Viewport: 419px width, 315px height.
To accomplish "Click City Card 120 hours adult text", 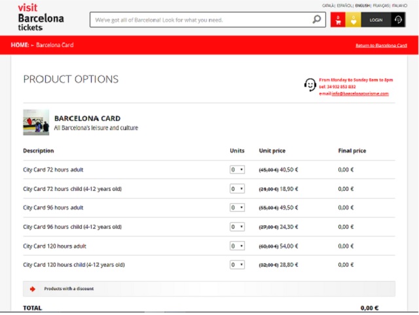I will tap(54, 246).
